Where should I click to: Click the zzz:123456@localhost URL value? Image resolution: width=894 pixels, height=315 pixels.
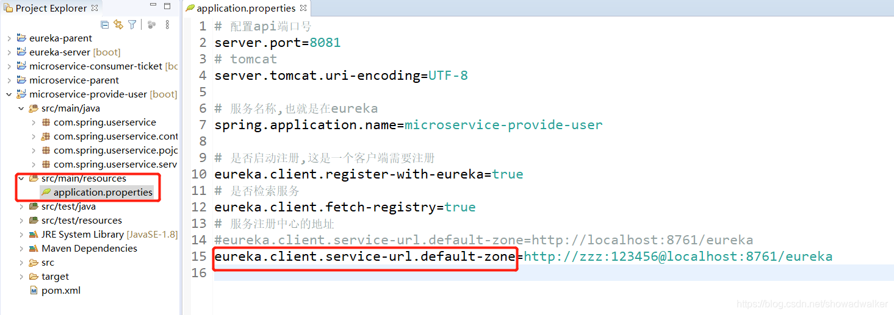click(678, 257)
